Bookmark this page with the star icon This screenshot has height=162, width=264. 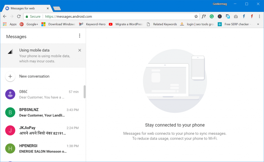(x=196, y=16)
